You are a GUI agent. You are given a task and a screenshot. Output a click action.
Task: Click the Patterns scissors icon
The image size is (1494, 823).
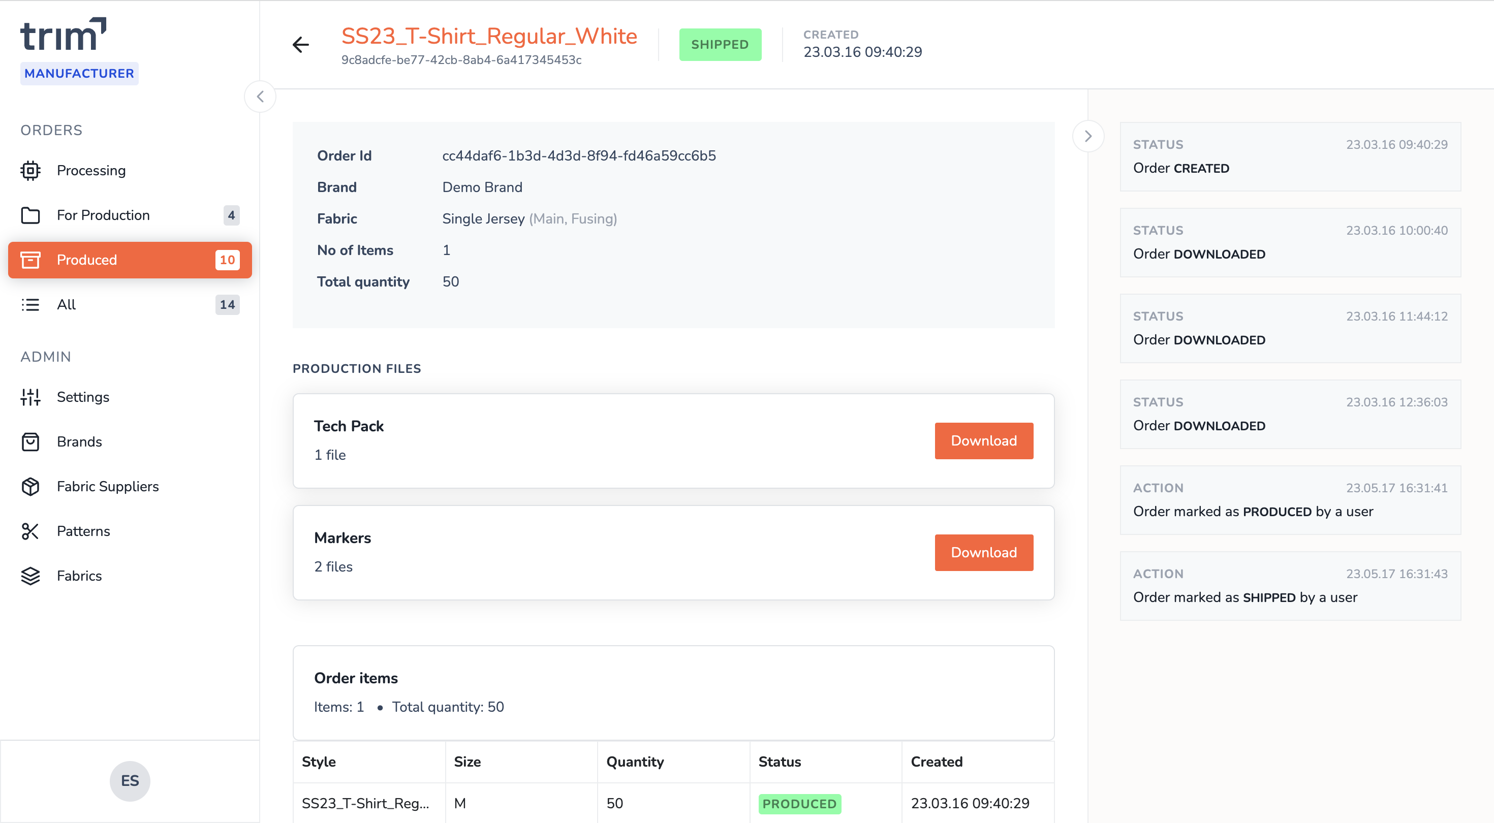click(x=30, y=531)
